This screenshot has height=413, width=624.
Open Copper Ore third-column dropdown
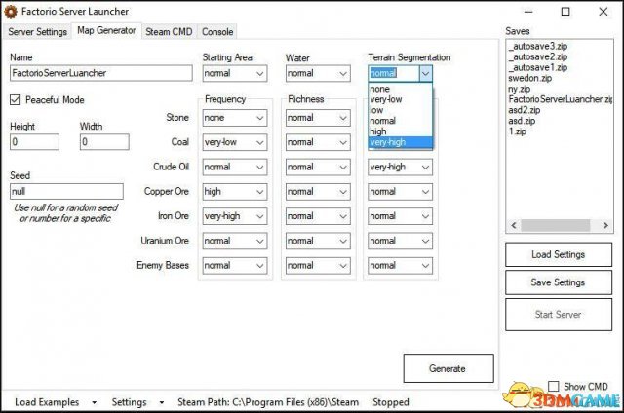400,192
